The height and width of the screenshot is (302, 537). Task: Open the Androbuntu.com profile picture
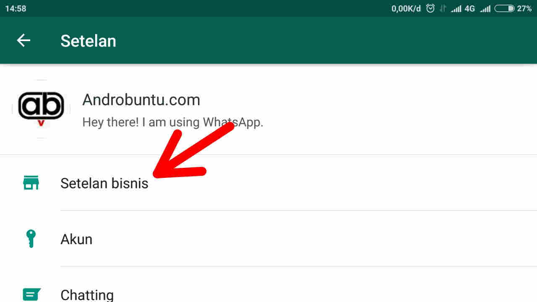click(41, 109)
